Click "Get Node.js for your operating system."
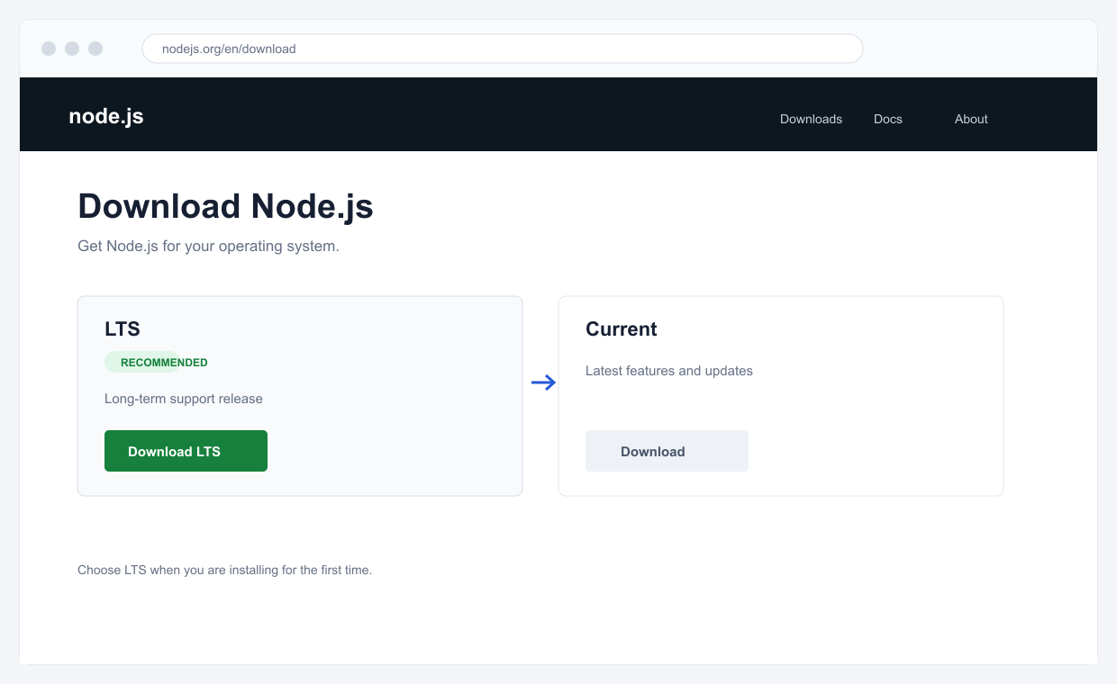 tap(208, 246)
